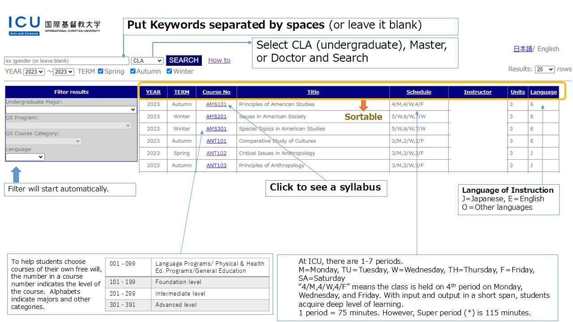Screen dimensions: 573x322
Task: Switch to Japanese with 日本語 link
Action: pyautogui.click(x=523, y=49)
